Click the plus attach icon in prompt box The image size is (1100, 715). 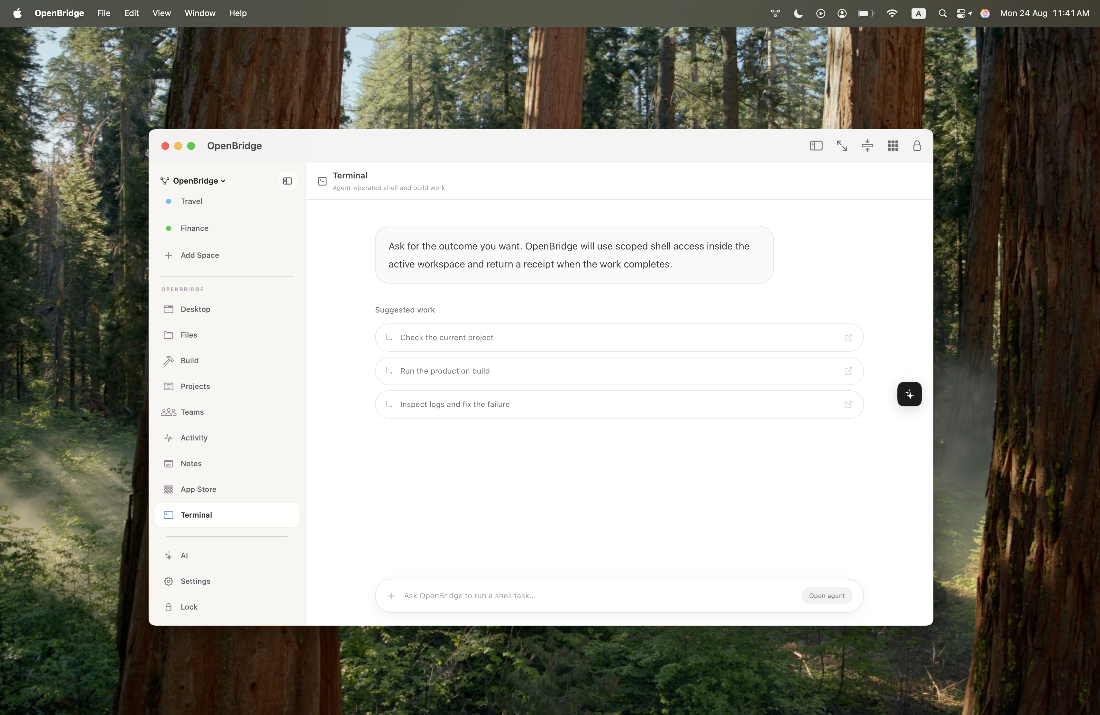(x=391, y=596)
